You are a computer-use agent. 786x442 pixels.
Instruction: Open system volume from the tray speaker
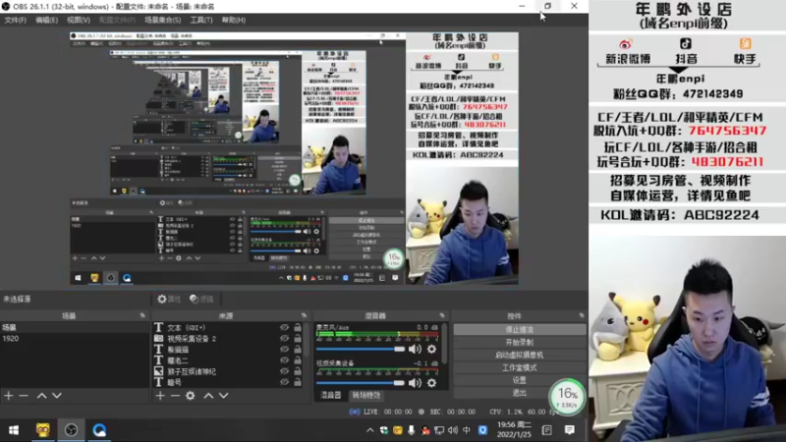click(x=453, y=430)
